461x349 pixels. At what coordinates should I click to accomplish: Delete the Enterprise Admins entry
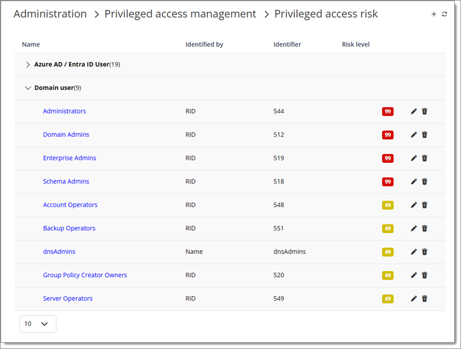tap(425, 158)
